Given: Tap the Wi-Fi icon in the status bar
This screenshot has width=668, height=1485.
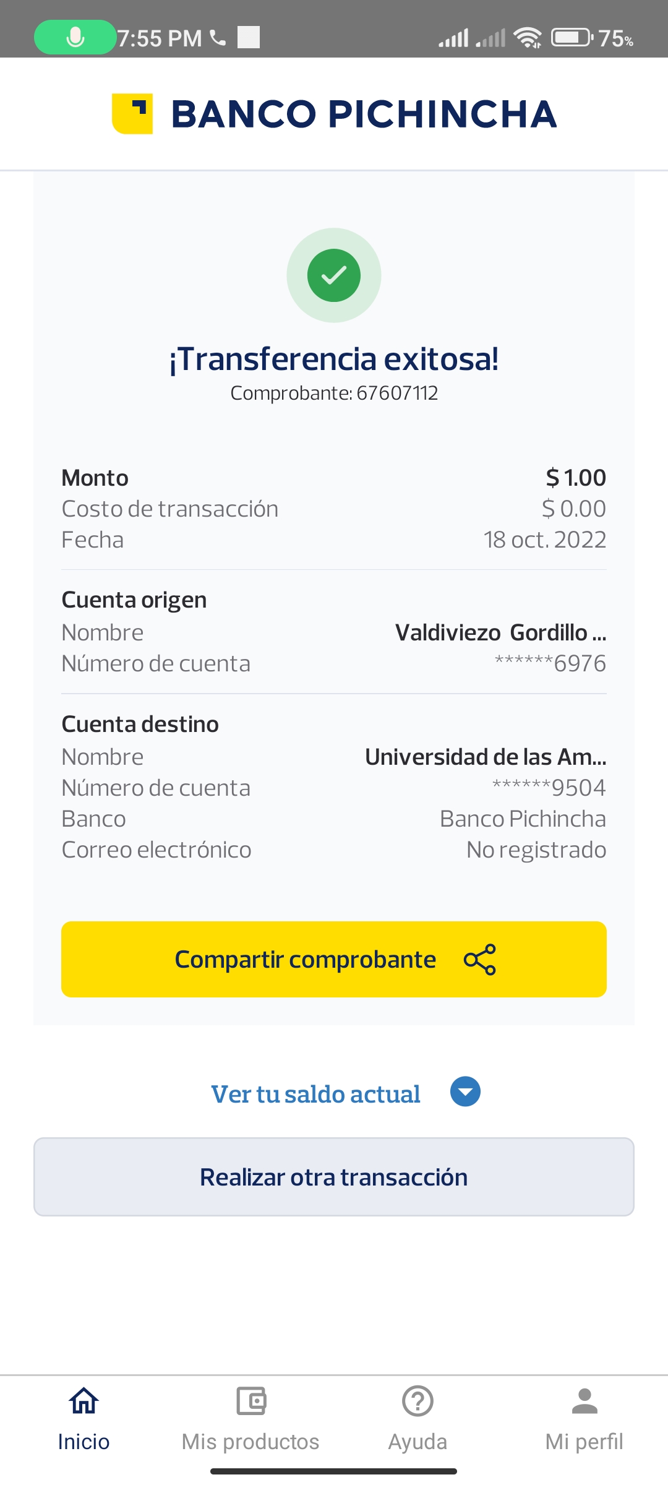Looking at the screenshot, I should pos(528,38).
